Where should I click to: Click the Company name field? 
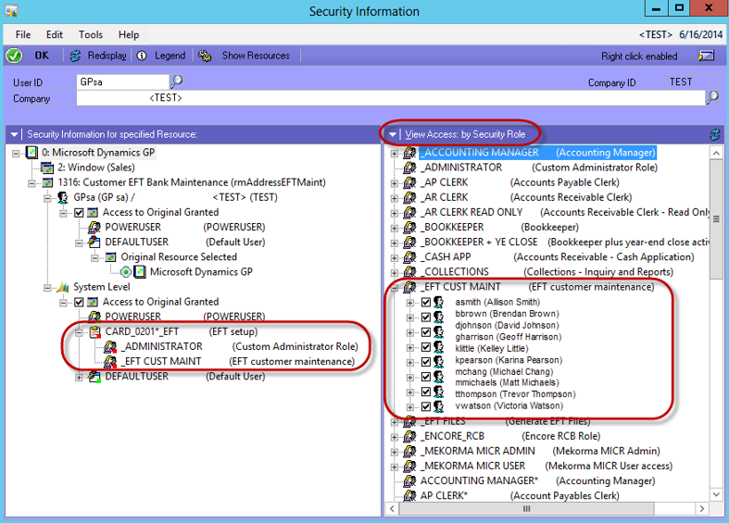click(x=391, y=98)
